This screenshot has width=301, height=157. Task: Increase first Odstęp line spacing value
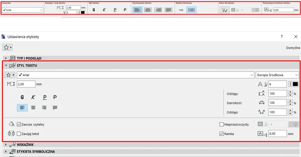click(290, 92)
